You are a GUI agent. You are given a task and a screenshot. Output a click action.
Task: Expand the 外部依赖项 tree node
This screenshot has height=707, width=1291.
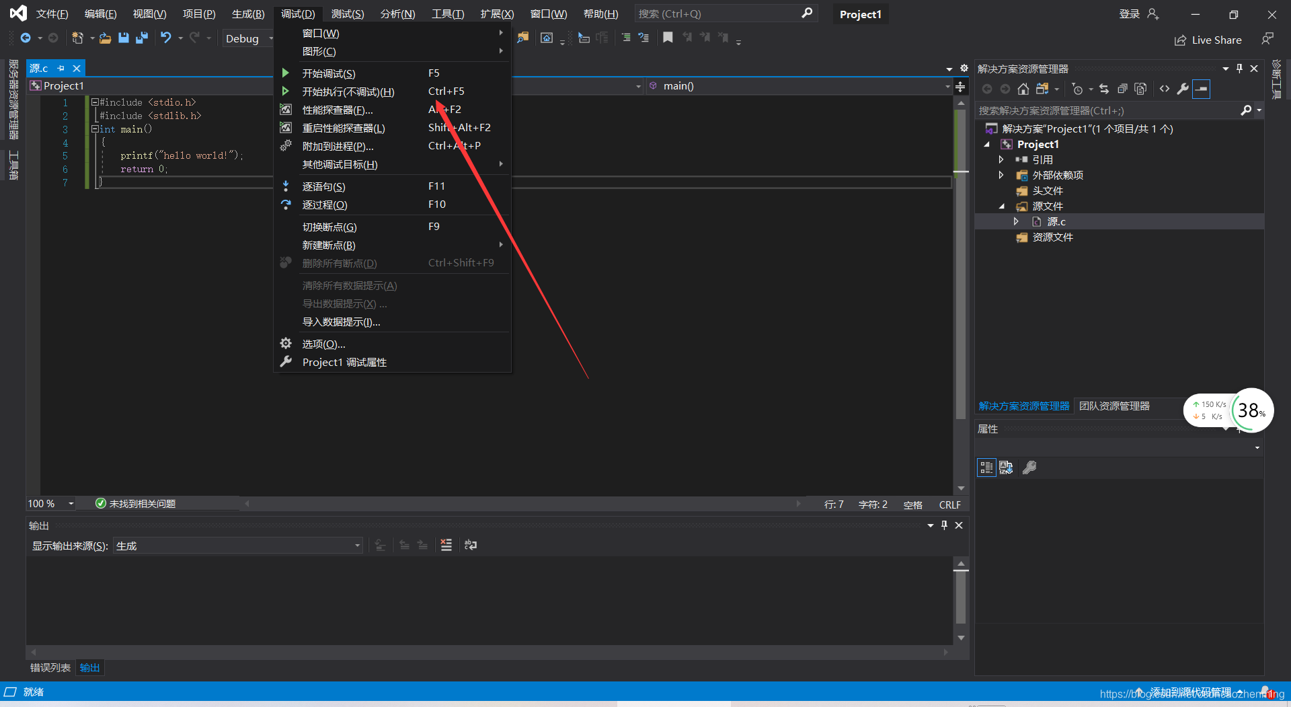[1001, 175]
